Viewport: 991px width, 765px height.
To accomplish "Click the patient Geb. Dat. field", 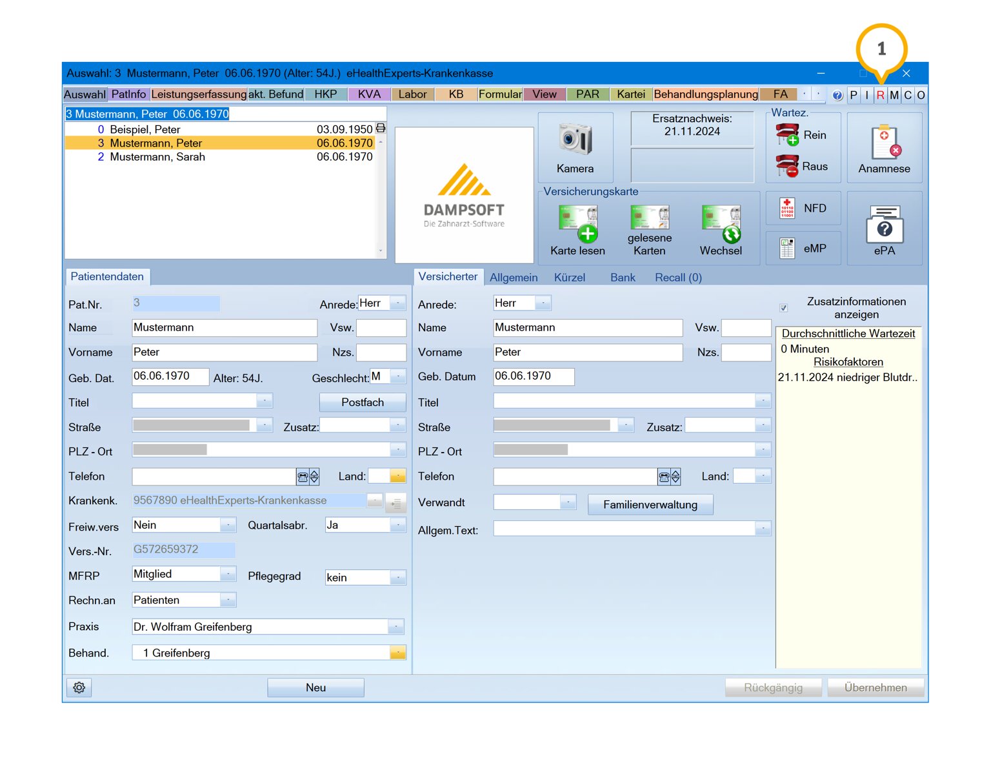I will (170, 376).
